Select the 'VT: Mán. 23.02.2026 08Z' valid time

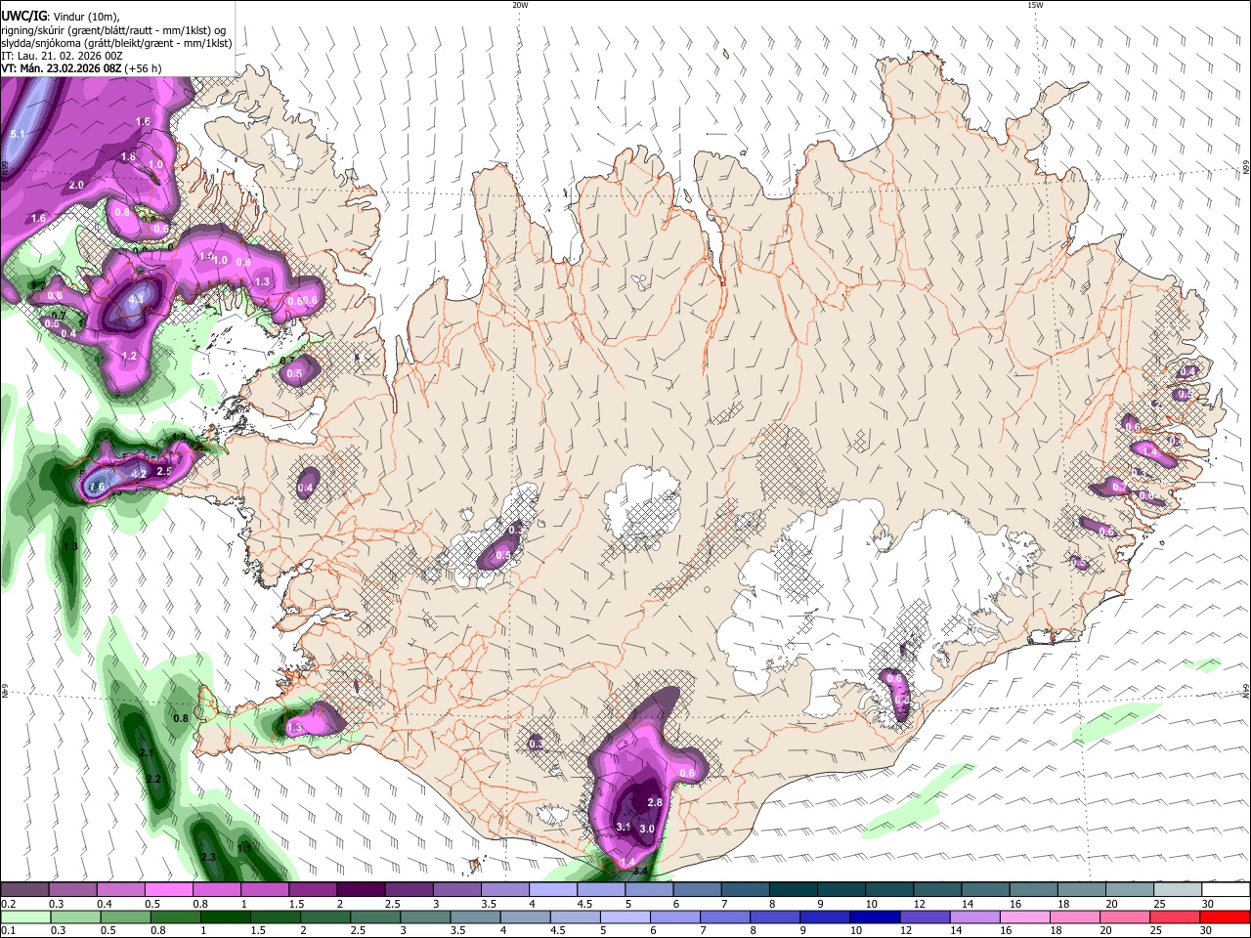[x=61, y=68]
